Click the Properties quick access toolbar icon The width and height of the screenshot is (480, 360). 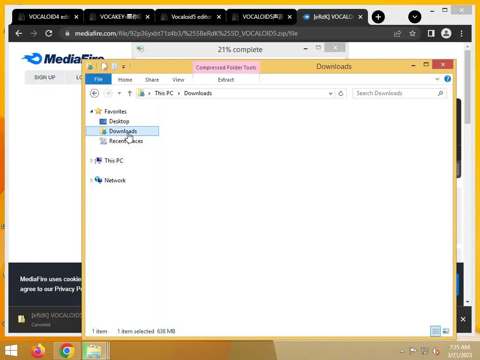105,67
